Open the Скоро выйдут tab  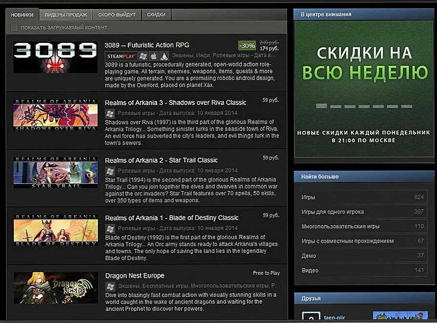(117, 15)
